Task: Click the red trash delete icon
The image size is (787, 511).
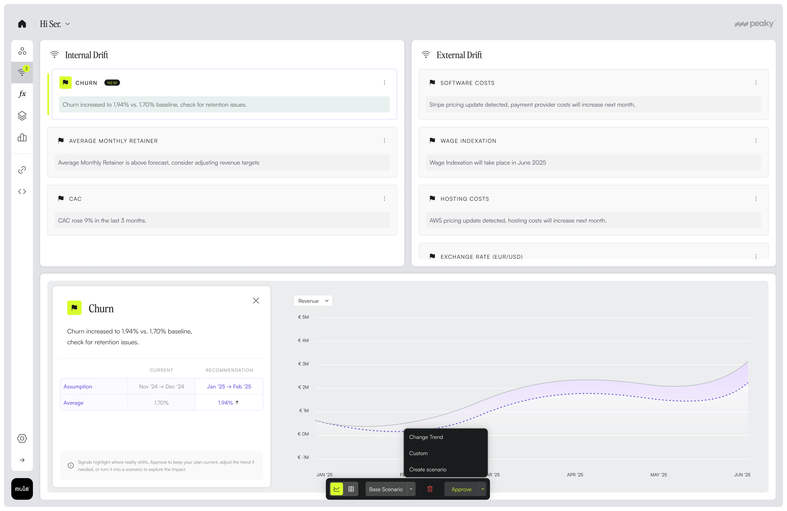Action: pyautogui.click(x=430, y=489)
